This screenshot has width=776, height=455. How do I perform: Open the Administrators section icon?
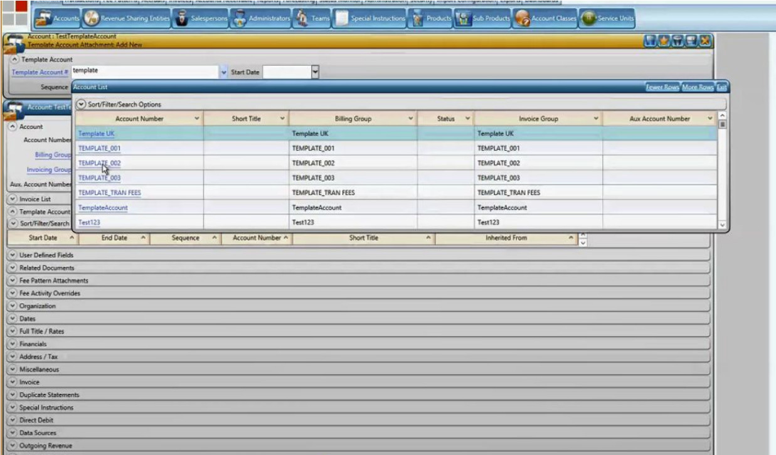(261, 19)
